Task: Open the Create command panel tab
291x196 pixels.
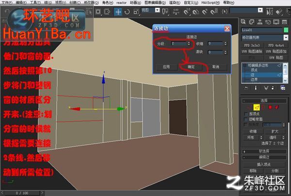Action: tap(243, 22)
